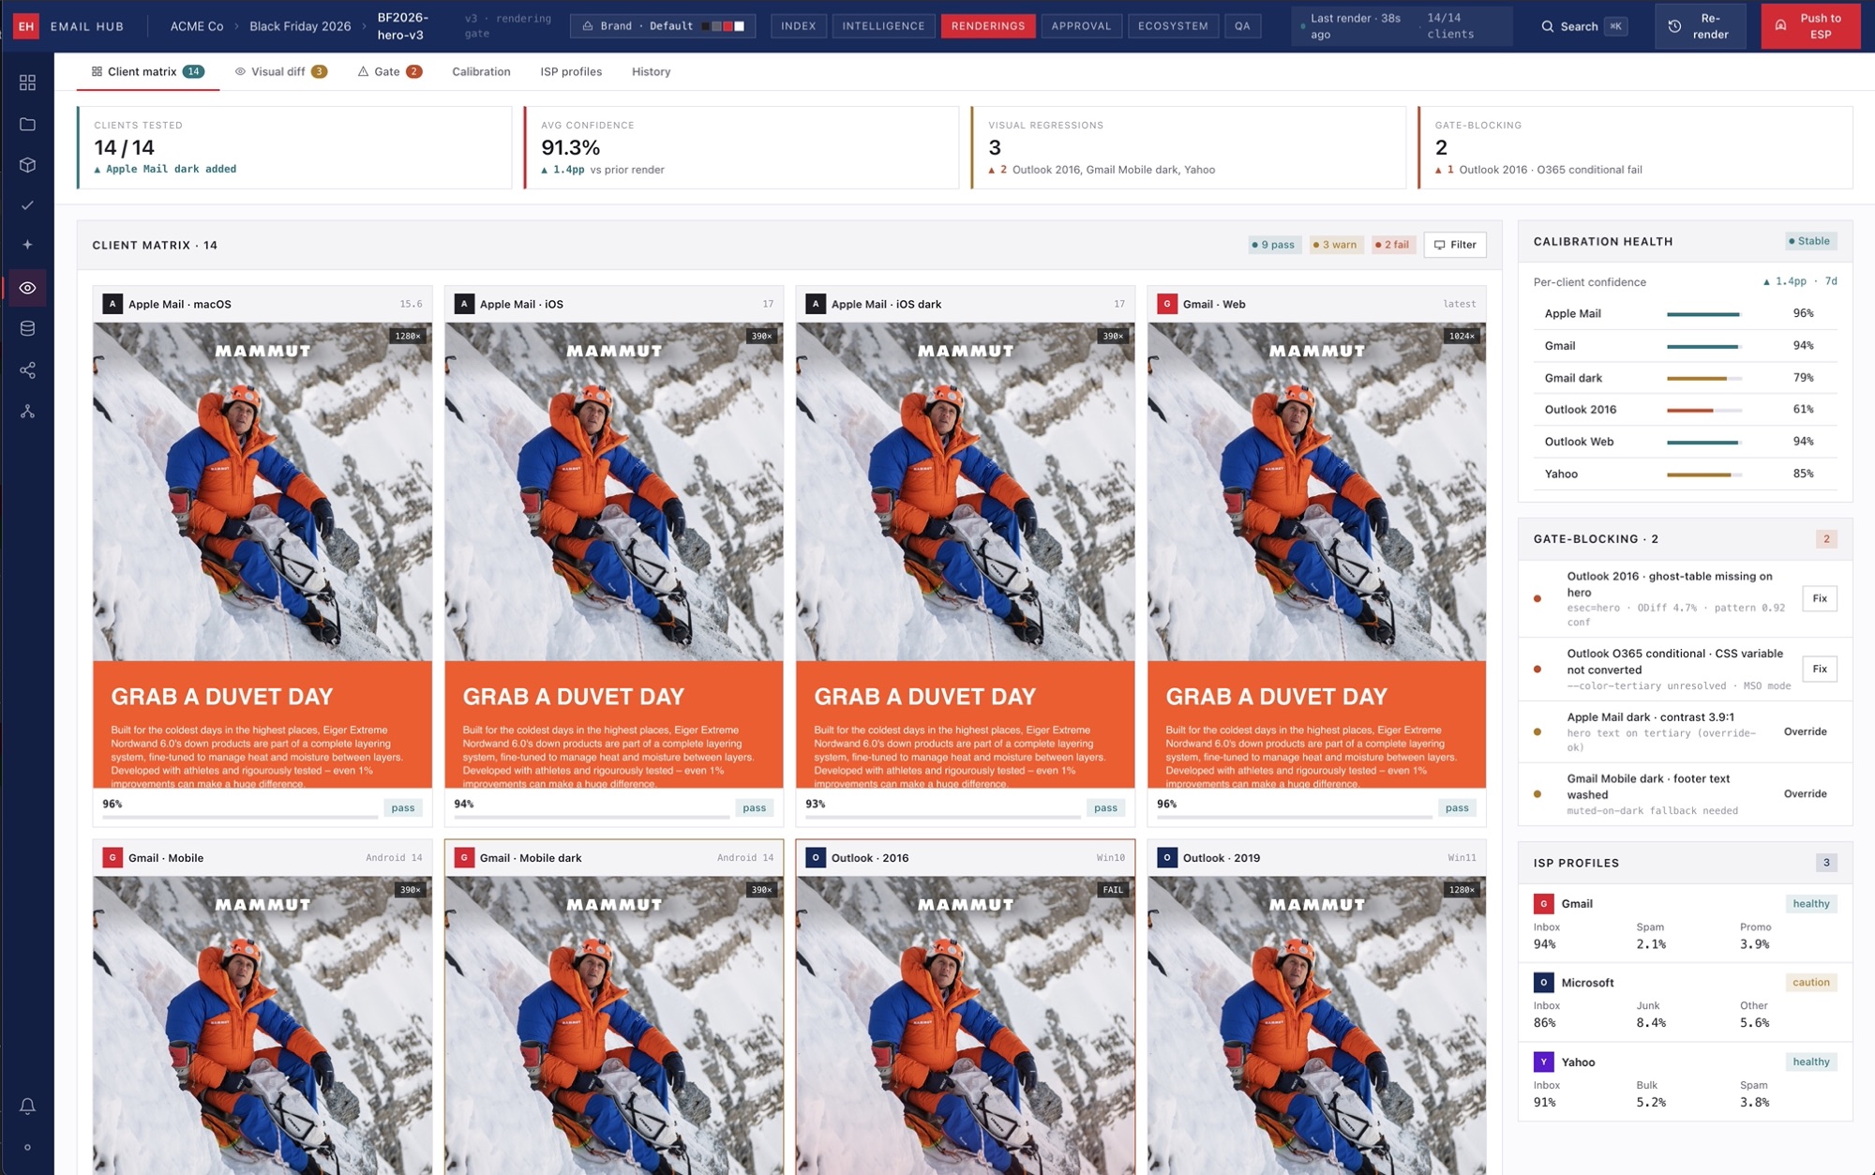Click the search magnifier icon
This screenshot has width=1875, height=1175.
tap(1547, 26)
